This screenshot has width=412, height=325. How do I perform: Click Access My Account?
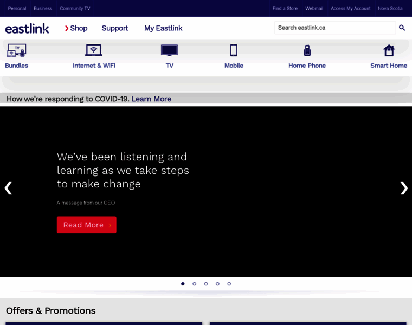(351, 9)
